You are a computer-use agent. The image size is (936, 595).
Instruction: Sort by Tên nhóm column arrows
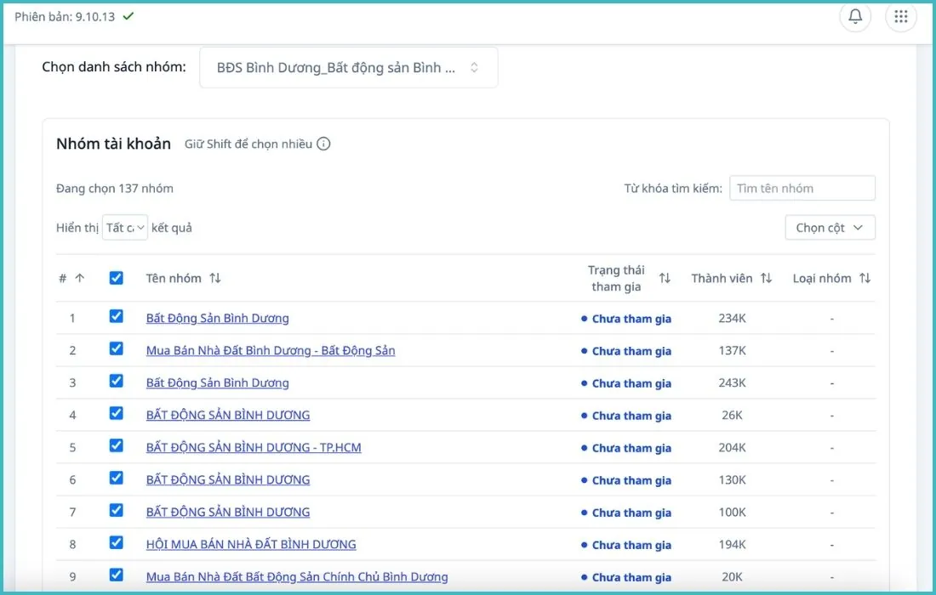pyautogui.click(x=215, y=278)
